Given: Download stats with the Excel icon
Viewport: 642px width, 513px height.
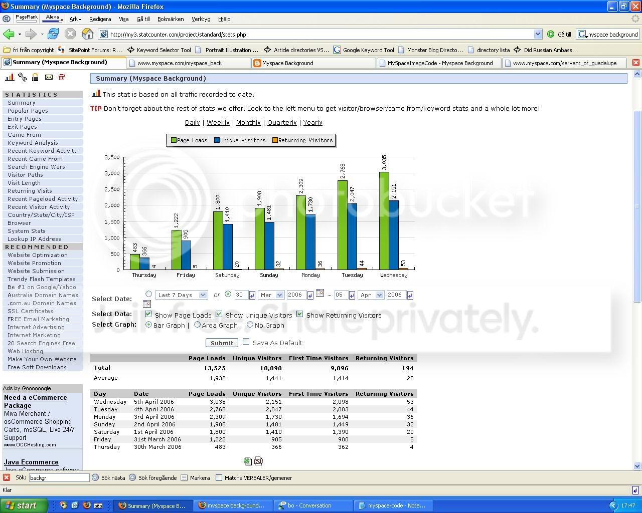Looking at the screenshot, I should click(247, 461).
